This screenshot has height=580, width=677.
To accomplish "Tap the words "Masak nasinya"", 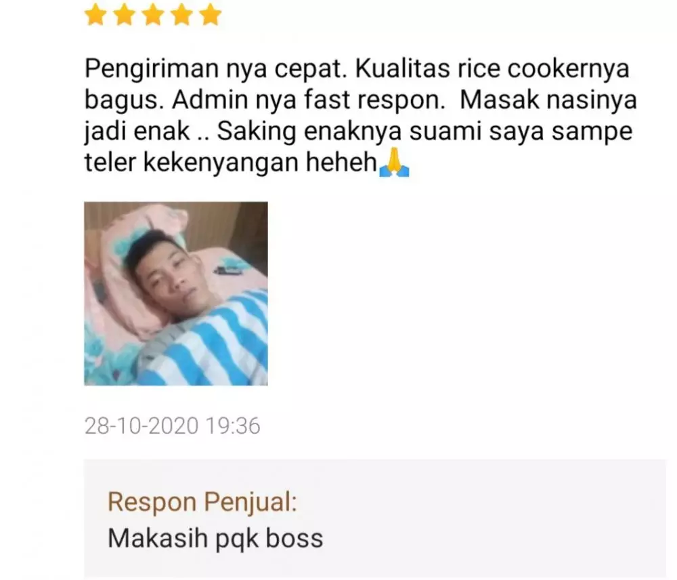I will (x=548, y=100).
